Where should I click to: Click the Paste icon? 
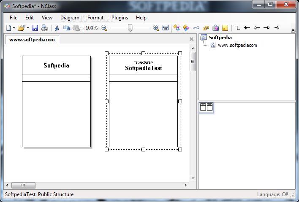[76, 28]
